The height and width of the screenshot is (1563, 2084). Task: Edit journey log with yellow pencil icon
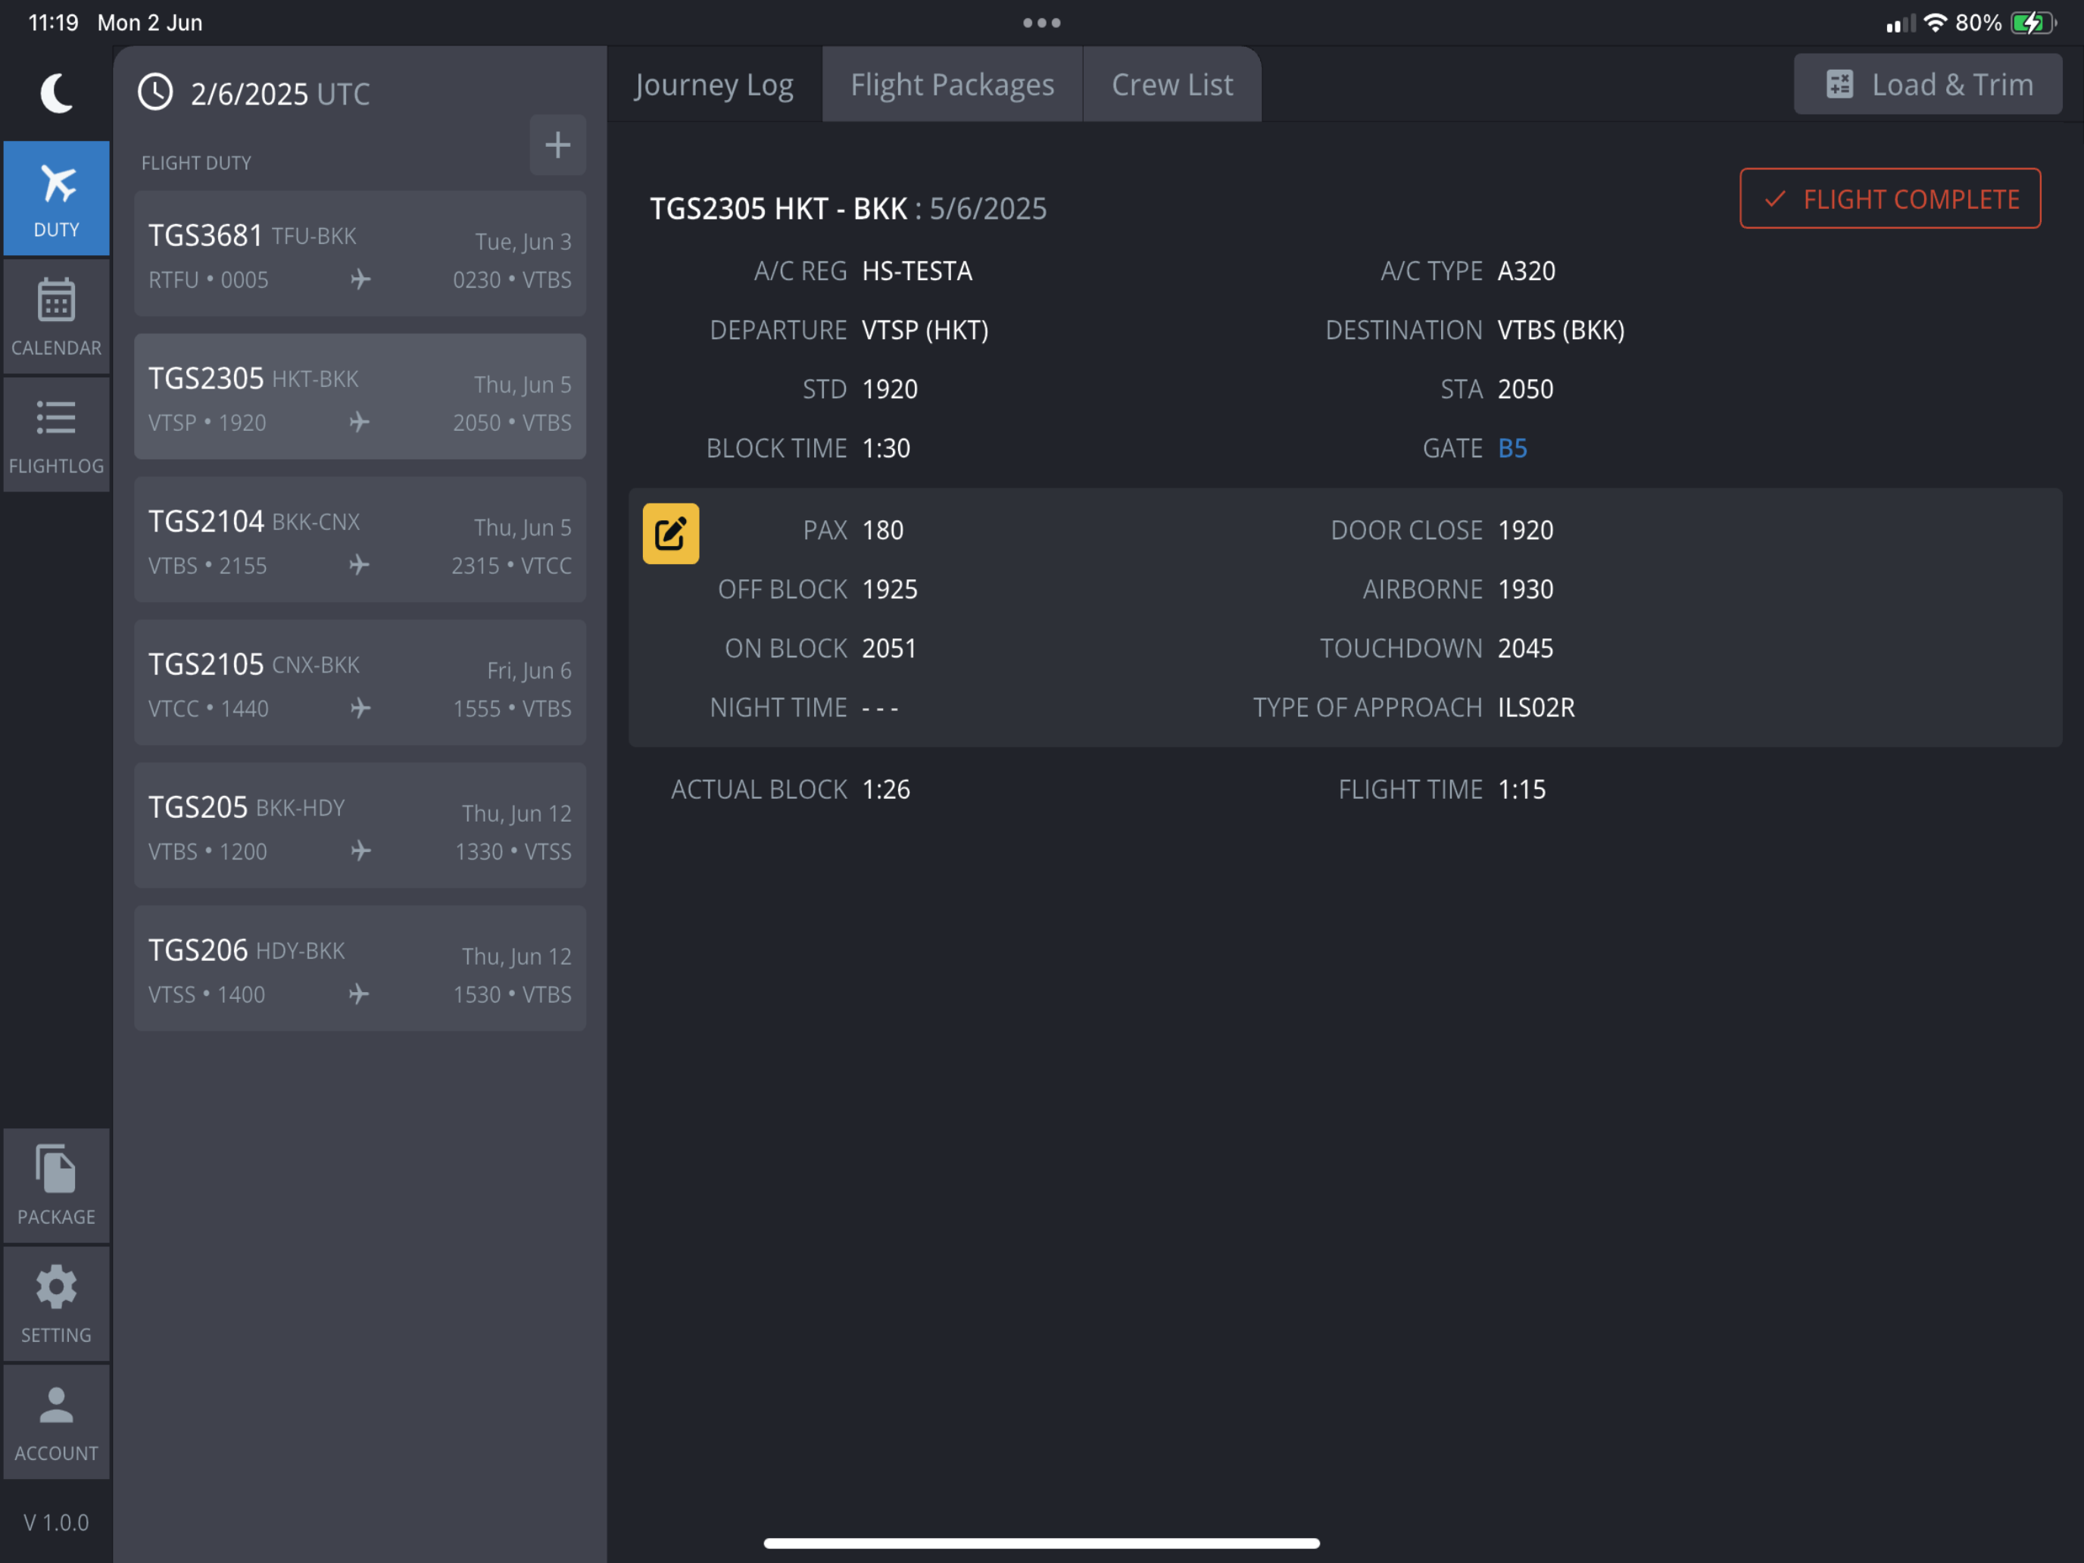pyautogui.click(x=671, y=533)
